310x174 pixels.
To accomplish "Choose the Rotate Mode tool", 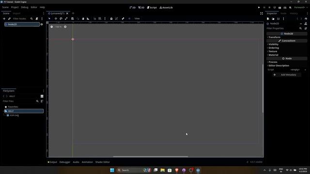I will [61, 18].
